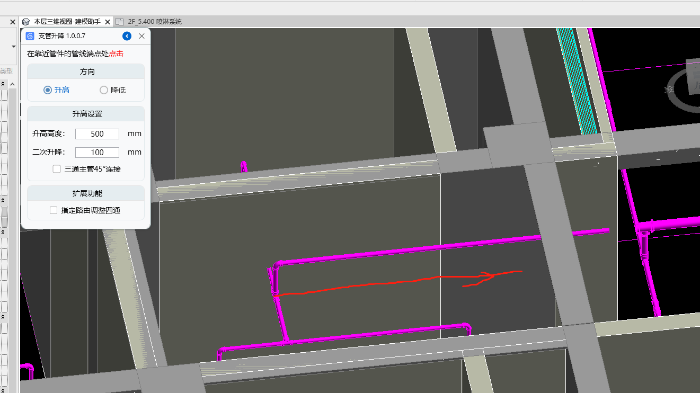Switch to the 本层三维视图-建模助手 tab
Viewport: 700px width, 393px height.
pyautogui.click(x=67, y=22)
